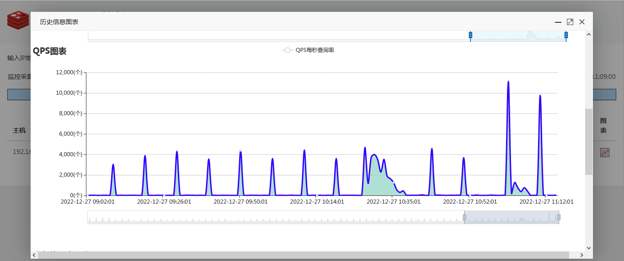Viewport: 624px width, 261px height.
Task: Click the 2,000(个) axis label
Action: 71,175
